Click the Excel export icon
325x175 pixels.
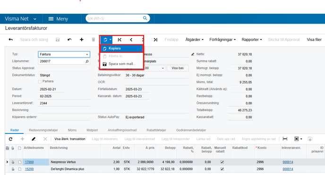[296, 139]
